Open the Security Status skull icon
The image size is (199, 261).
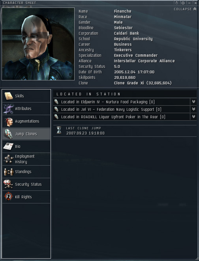coord(9,184)
